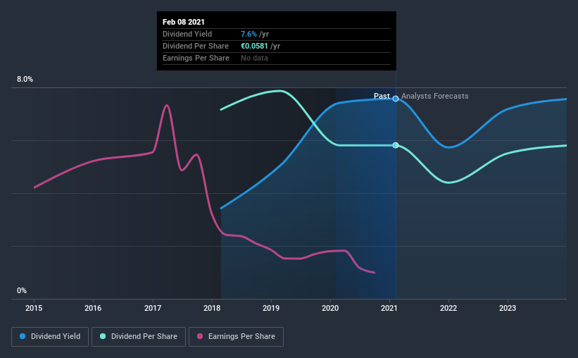The image size is (578, 358).
Task: Click the 2015 x-axis label
Action: 34,308
